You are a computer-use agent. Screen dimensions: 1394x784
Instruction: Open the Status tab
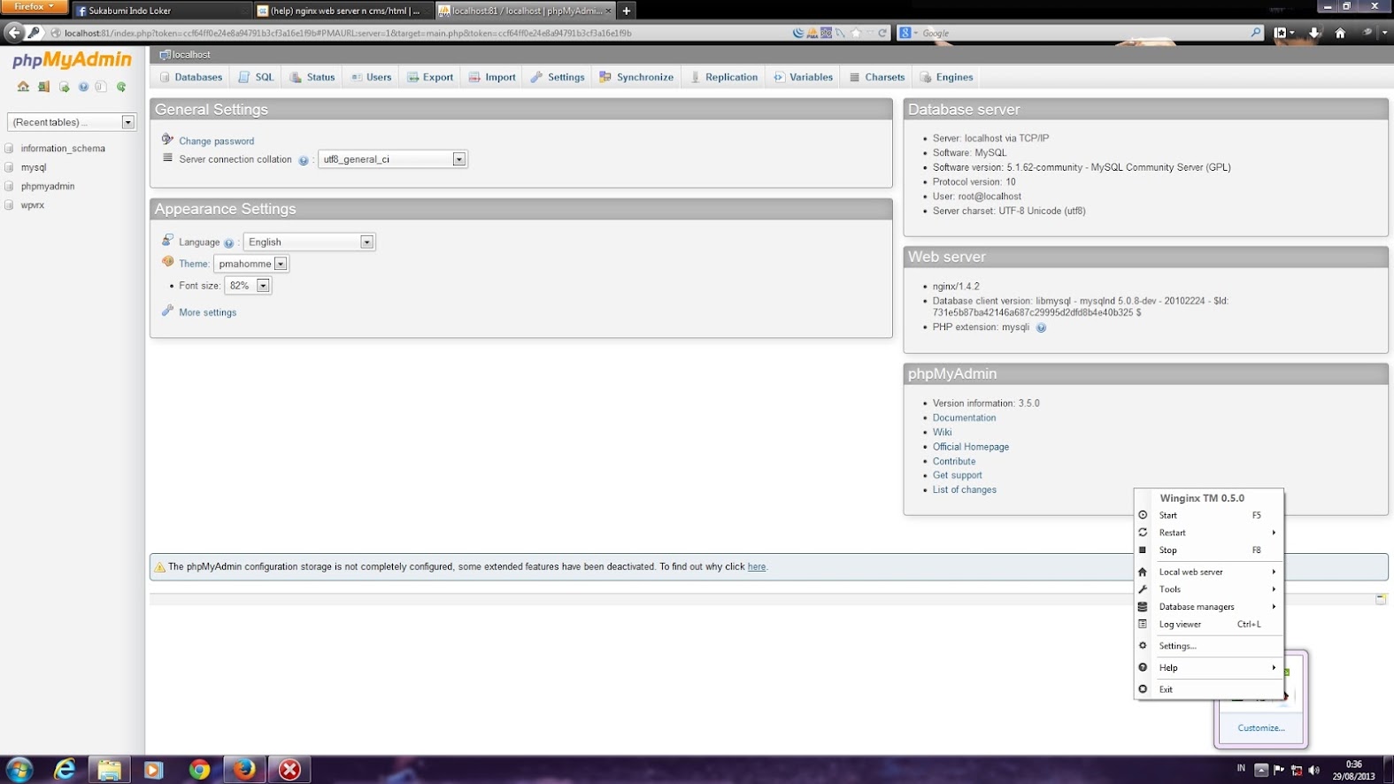pos(312,77)
